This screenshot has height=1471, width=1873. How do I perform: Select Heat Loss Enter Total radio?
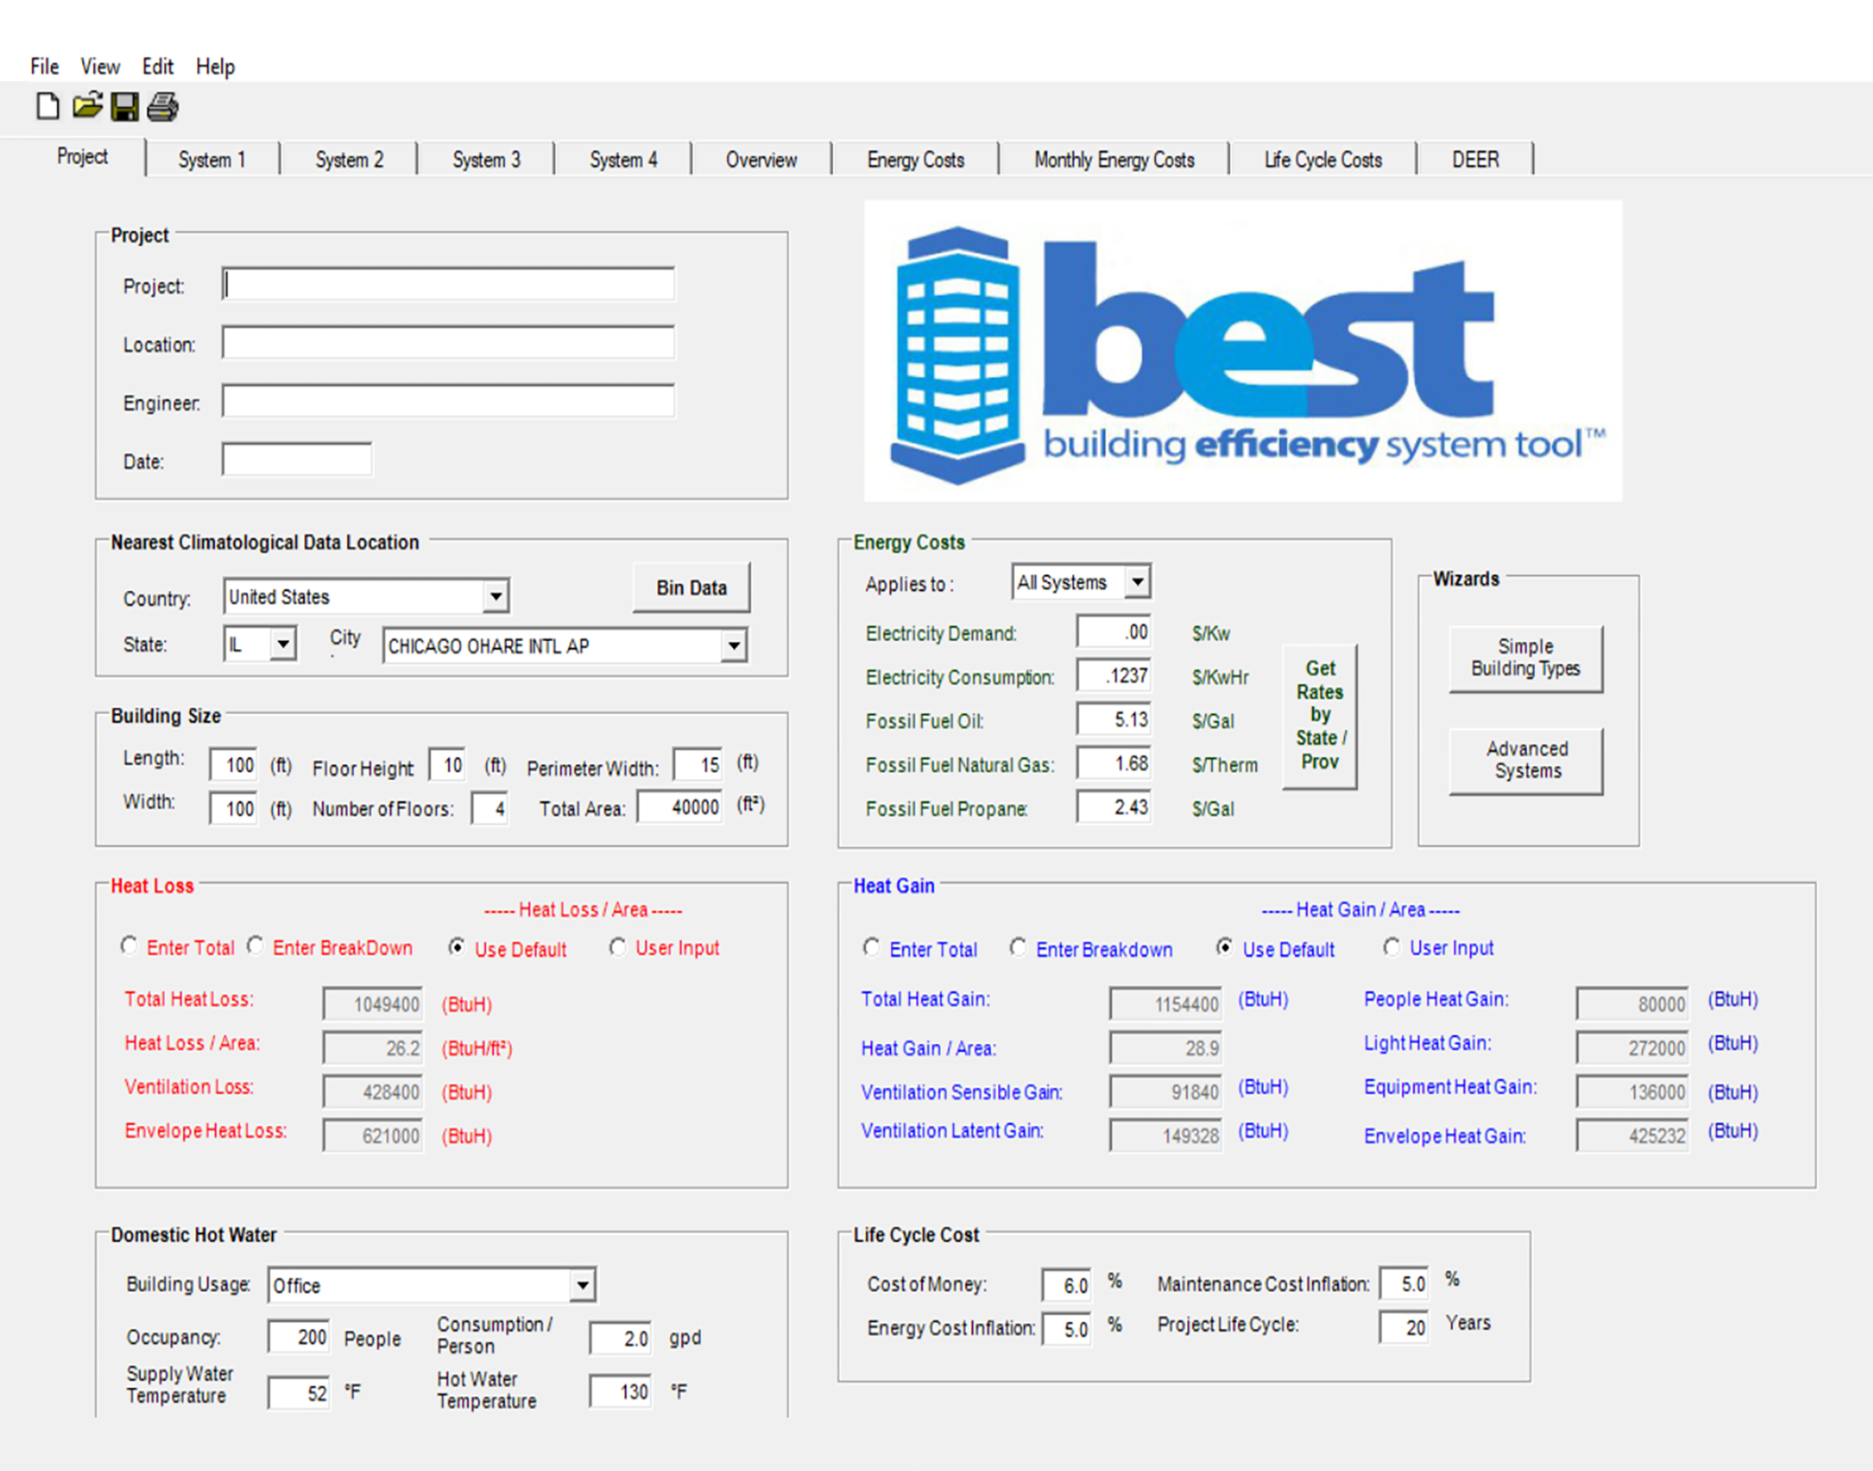[129, 946]
